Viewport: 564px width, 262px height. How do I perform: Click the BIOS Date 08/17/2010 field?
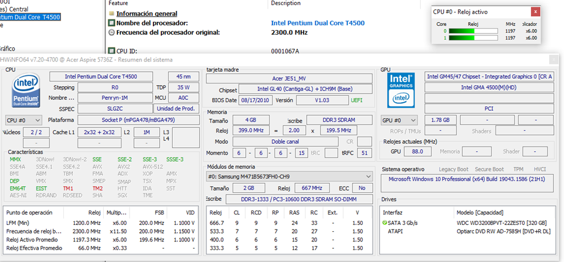(255, 100)
